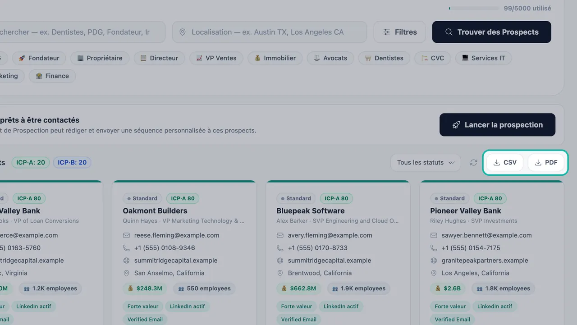Choose the Immobilier chip

coord(275,58)
